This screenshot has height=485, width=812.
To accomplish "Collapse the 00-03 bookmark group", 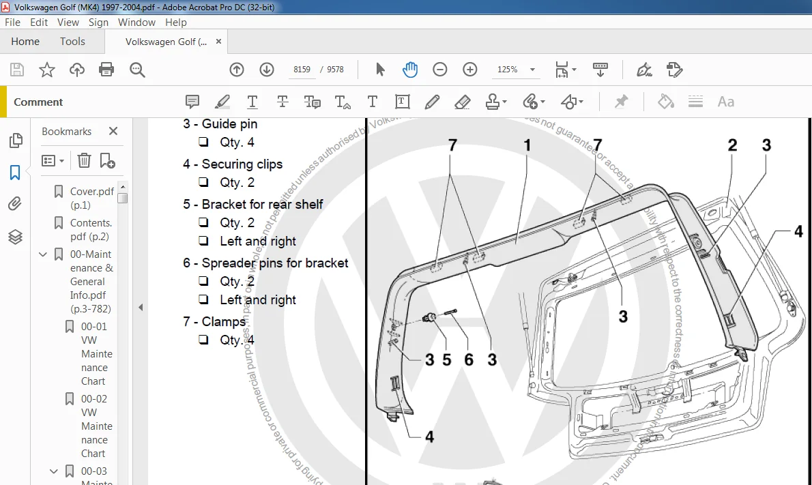I will coord(53,471).
